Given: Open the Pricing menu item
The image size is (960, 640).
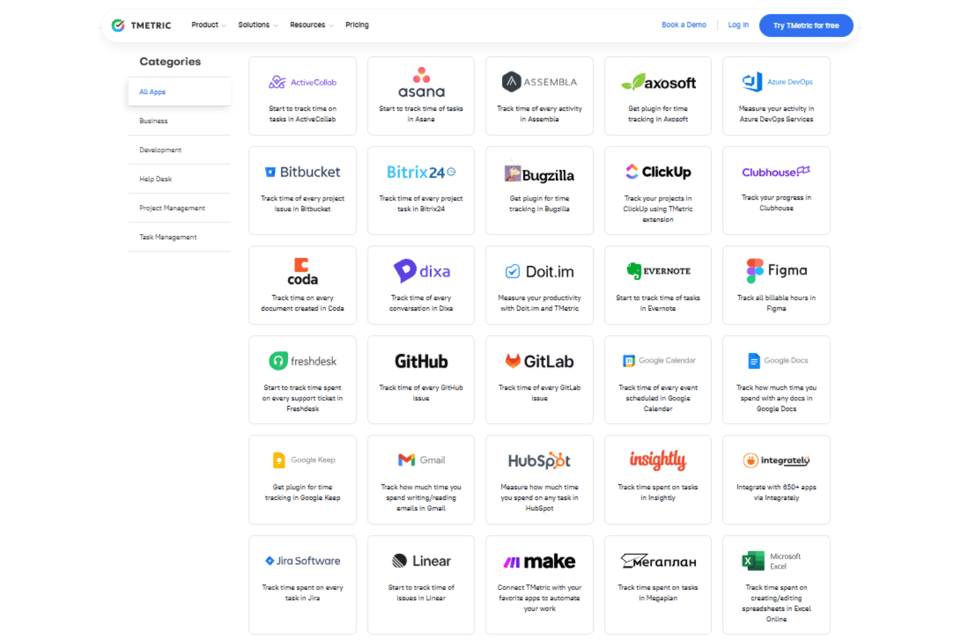Looking at the screenshot, I should coord(357,25).
